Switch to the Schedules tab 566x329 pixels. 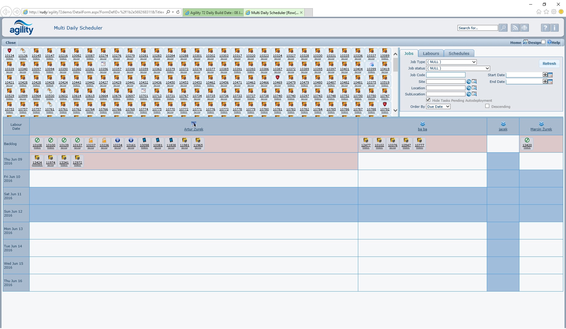[459, 53]
